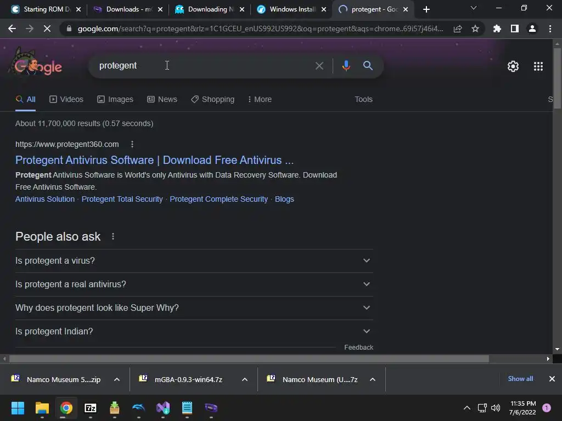
Task: Open People also ask options menu
Action: pyautogui.click(x=113, y=236)
